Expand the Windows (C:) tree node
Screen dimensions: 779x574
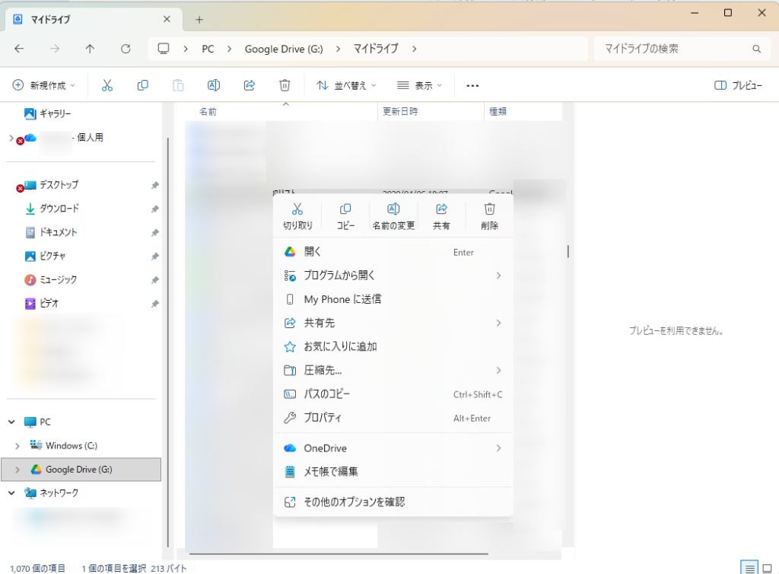click(x=17, y=445)
